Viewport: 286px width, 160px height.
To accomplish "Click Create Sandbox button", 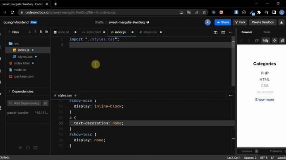I will click(x=263, y=22).
